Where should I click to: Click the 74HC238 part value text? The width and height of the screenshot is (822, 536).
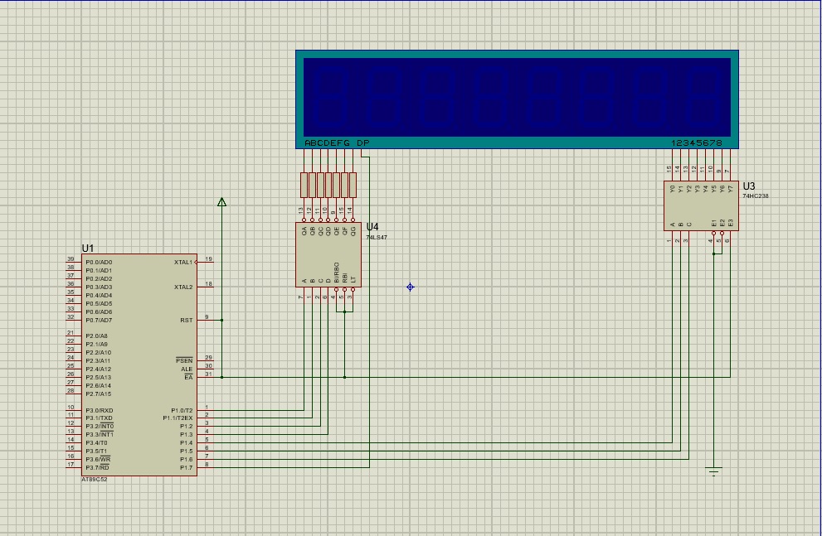(x=756, y=196)
